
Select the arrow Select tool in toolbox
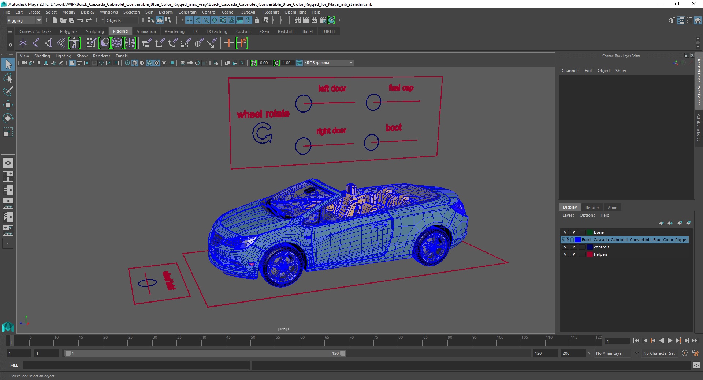pyautogui.click(x=8, y=65)
